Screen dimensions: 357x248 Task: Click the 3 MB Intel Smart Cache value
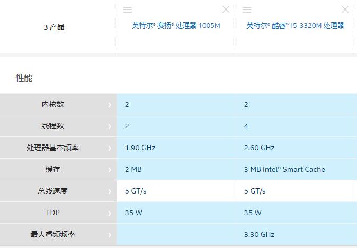[284, 169]
